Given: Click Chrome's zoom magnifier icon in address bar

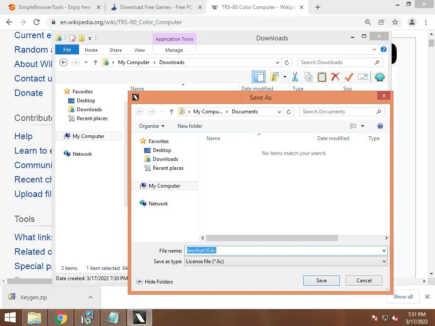Looking at the screenshot, I should click(367, 22).
